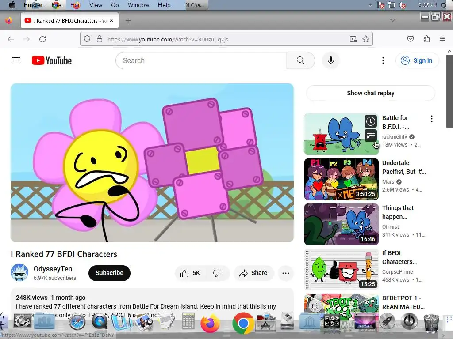Image resolution: width=453 pixels, height=339 pixels.
Task: Go back in browser history
Action: 11,39
